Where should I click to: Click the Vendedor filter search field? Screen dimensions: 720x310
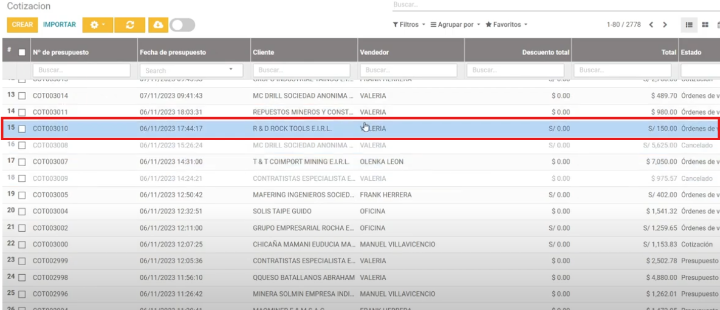[x=409, y=70]
